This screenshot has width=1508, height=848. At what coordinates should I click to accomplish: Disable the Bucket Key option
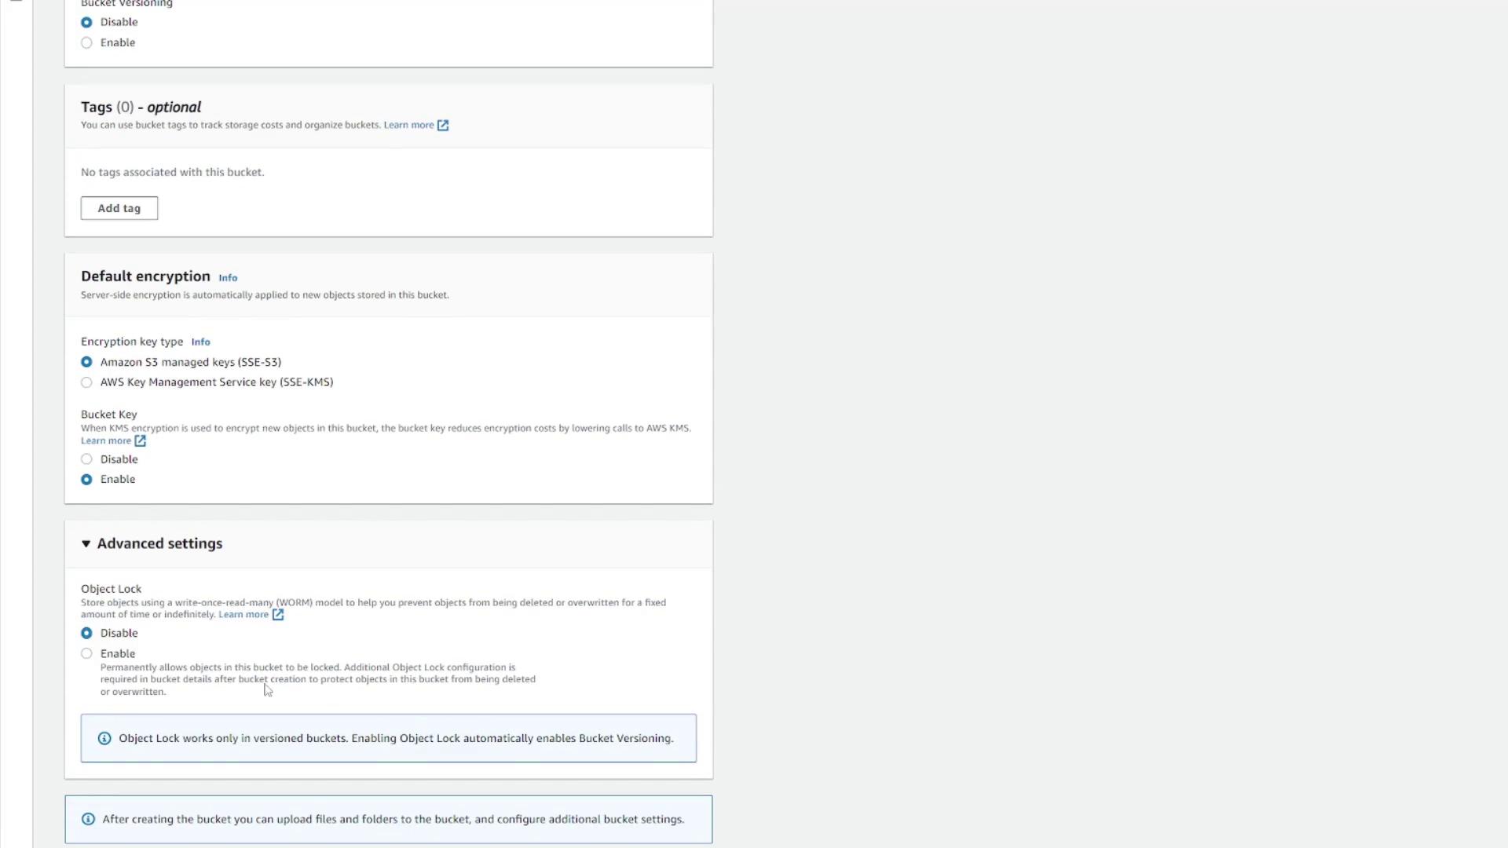tap(86, 460)
